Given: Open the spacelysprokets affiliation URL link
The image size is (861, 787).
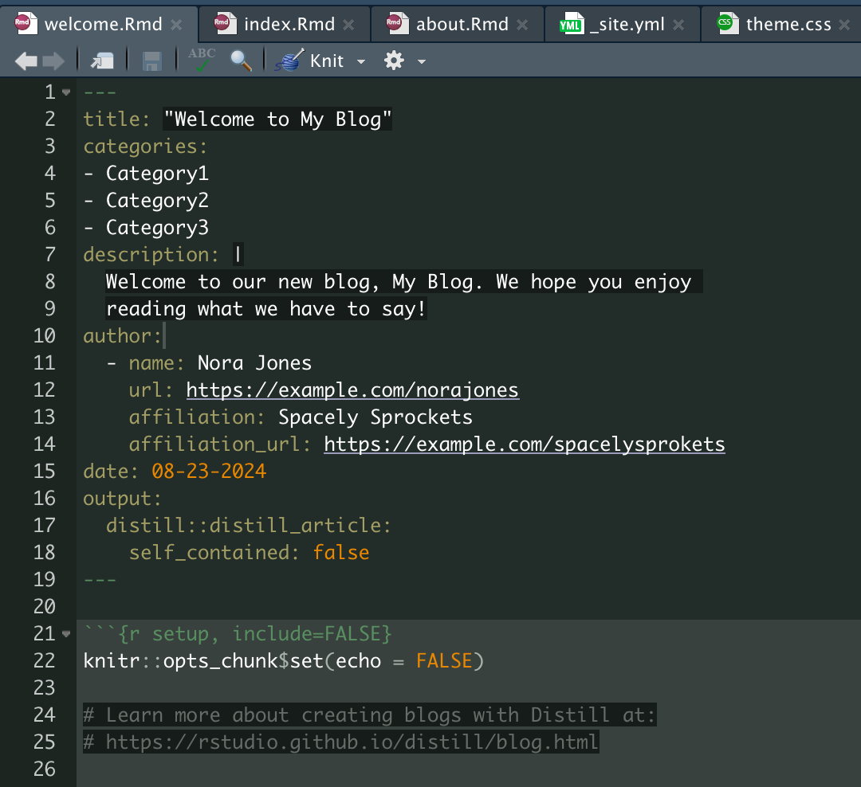Looking at the screenshot, I should pyautogui.click(x=525, y=444).
